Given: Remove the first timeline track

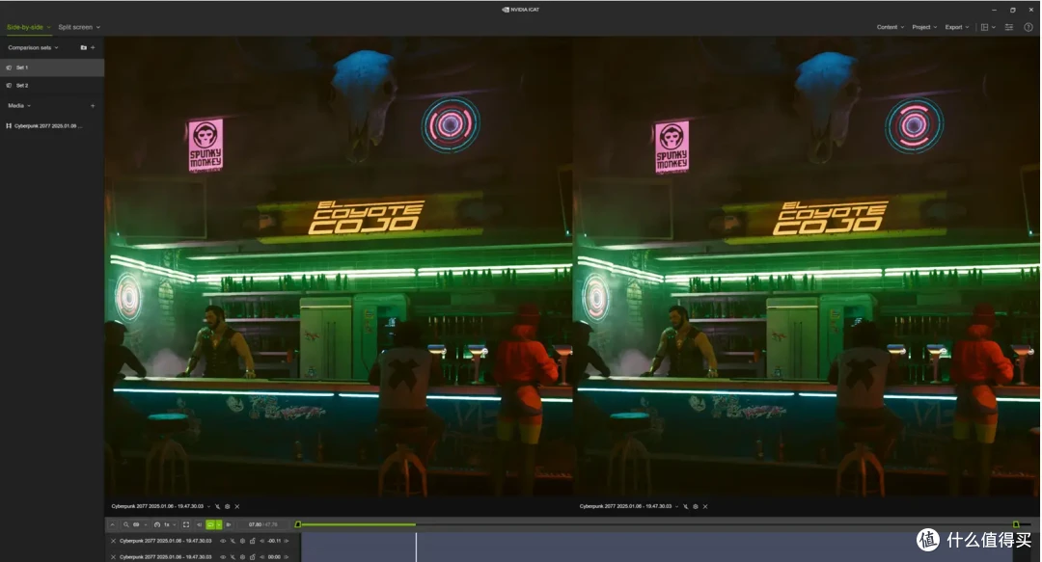Looking at the screenshot, I should (x=114, y=542).
